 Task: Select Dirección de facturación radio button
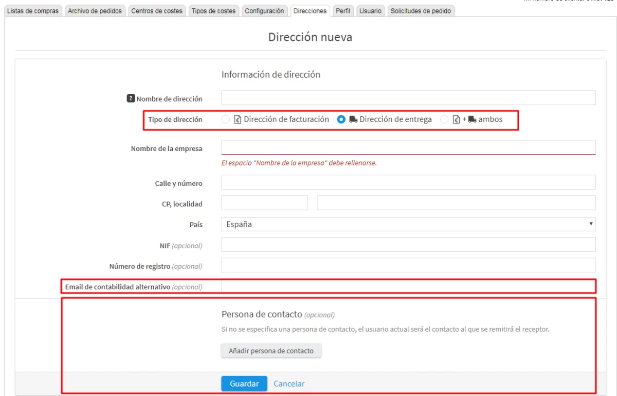pyautogui.click(x=225, y=119)
